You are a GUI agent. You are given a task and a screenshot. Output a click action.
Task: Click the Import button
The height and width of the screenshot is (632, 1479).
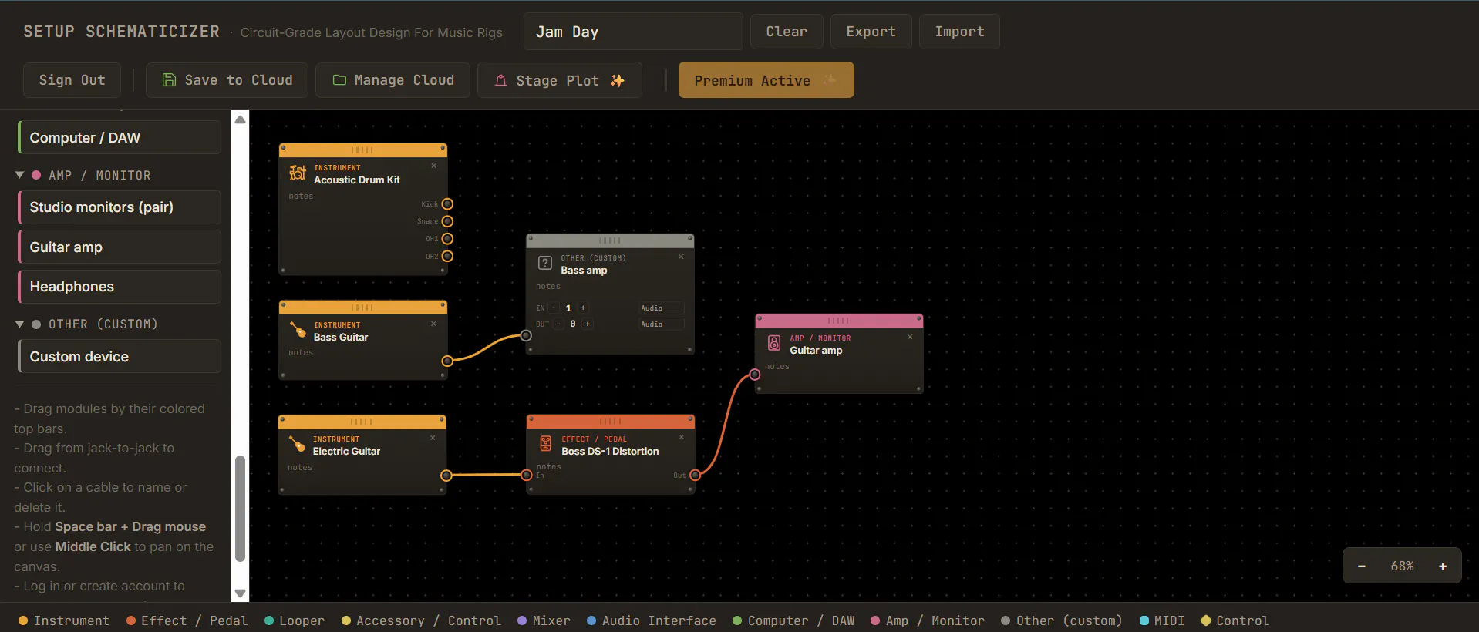coord(960,32)
